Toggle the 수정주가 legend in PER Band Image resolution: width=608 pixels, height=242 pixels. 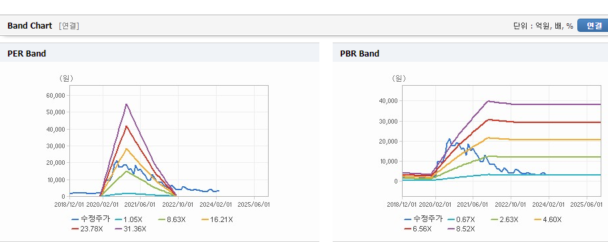[x=91, y=219]
